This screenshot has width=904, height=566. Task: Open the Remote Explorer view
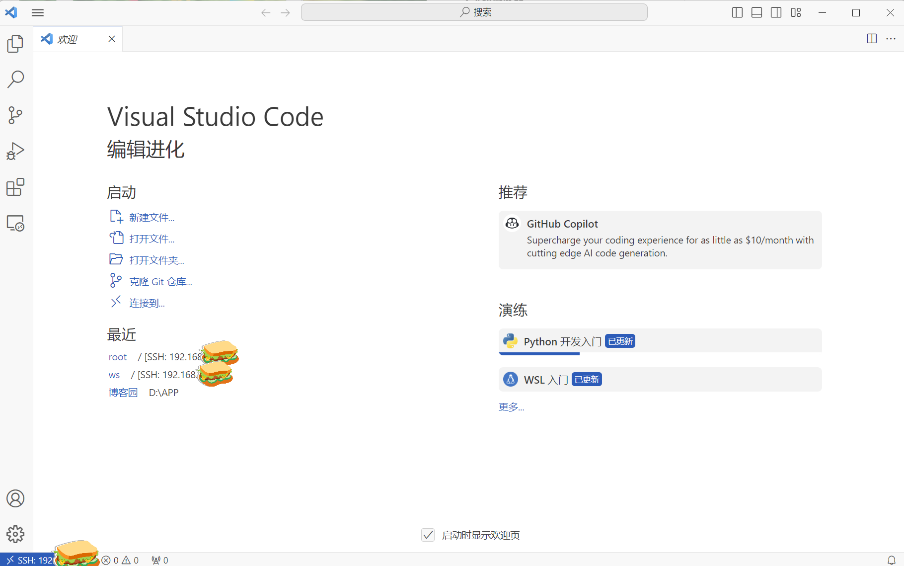point(15,223)
